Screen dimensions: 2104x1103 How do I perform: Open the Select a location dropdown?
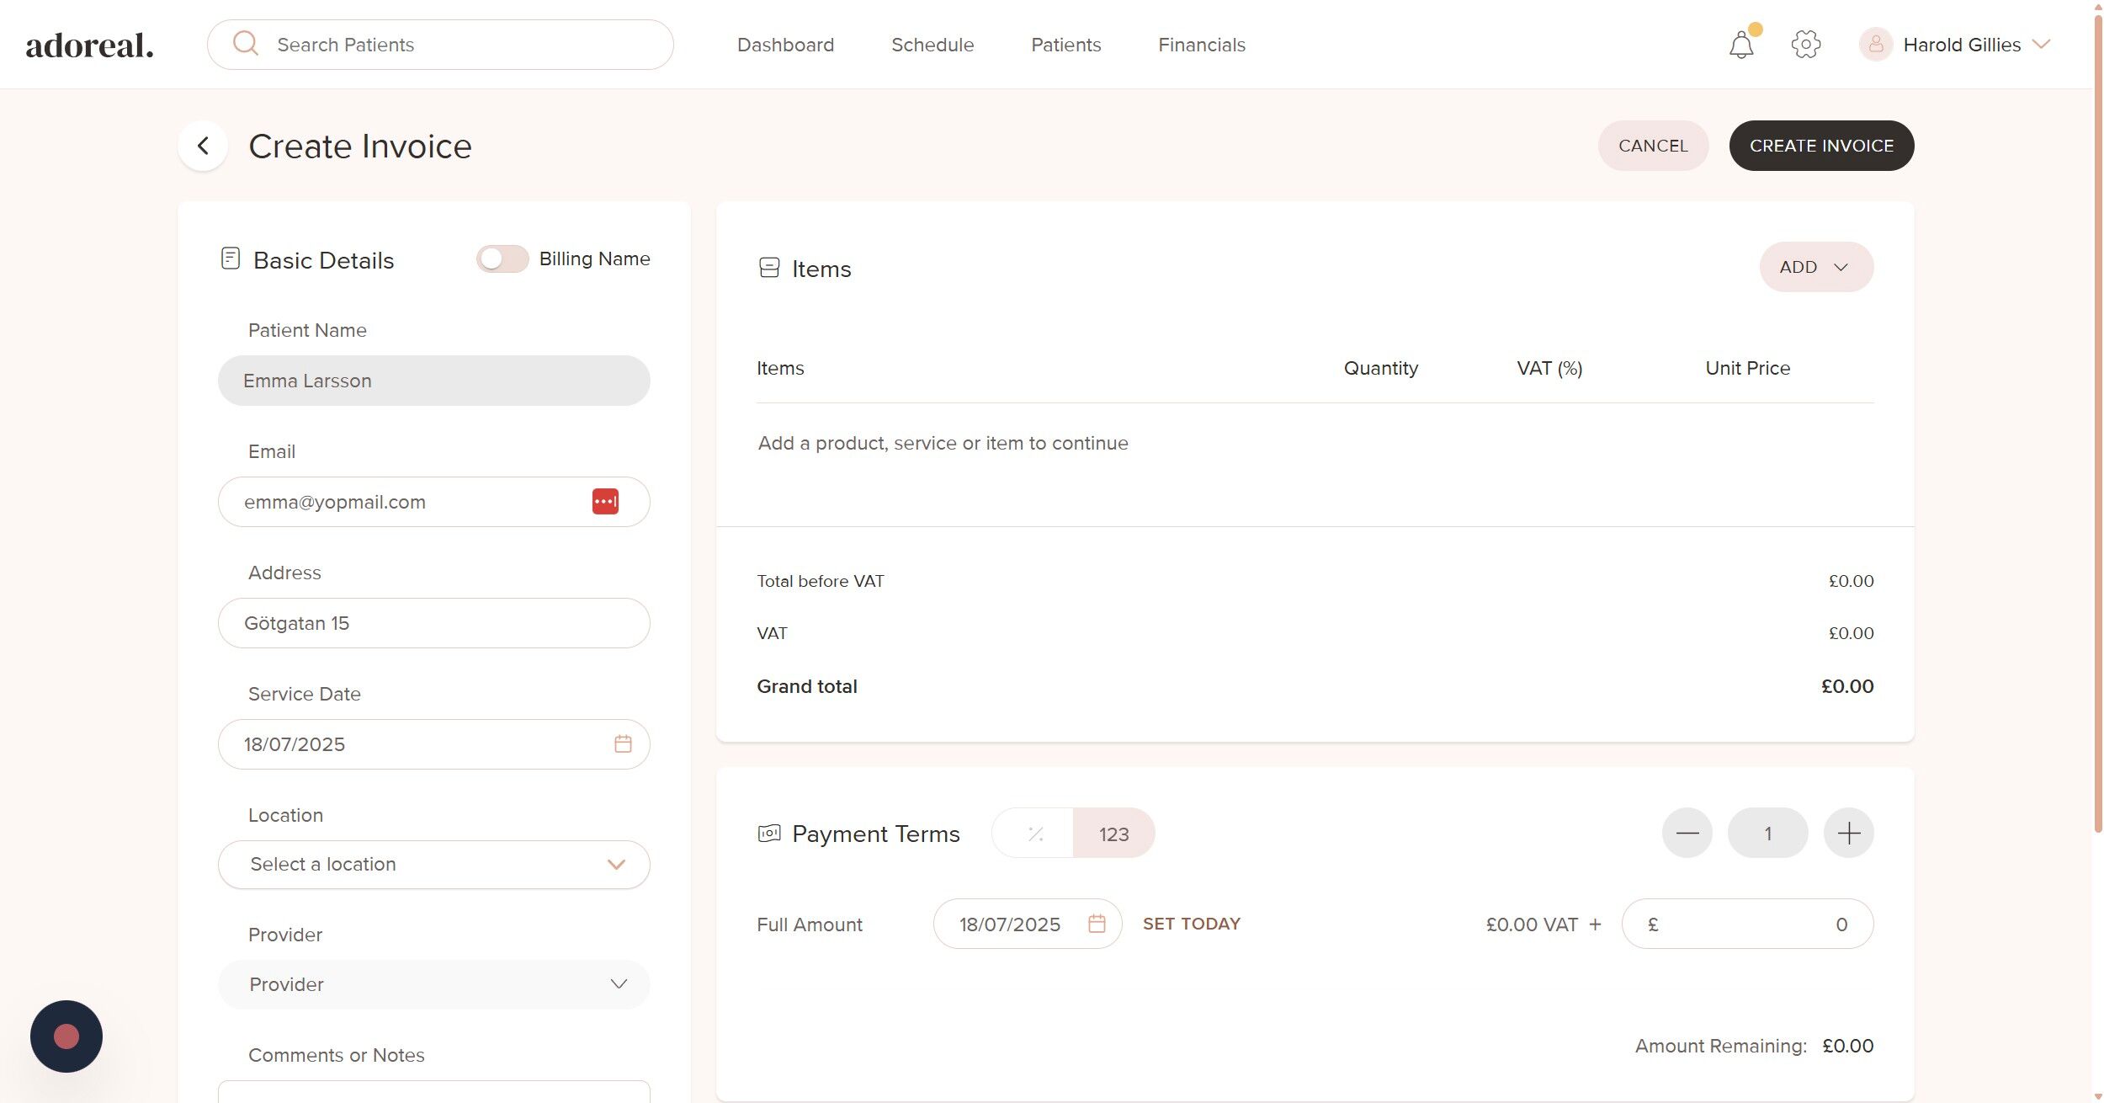[x=433, y=865]
